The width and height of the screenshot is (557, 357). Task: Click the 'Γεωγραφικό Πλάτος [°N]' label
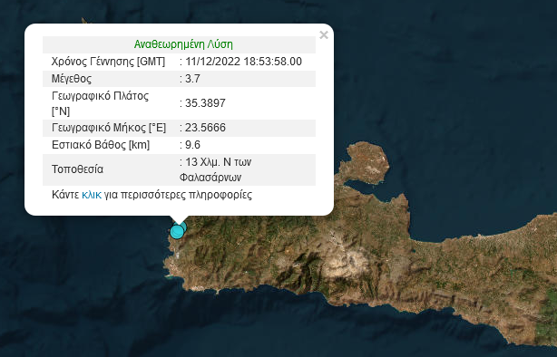[x=100, y=103]
